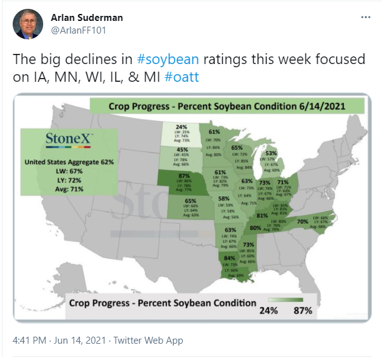Screen dimensions: 382x357
Task: Click the StoneX logo in the map image
Action: [x=69, y=140]
